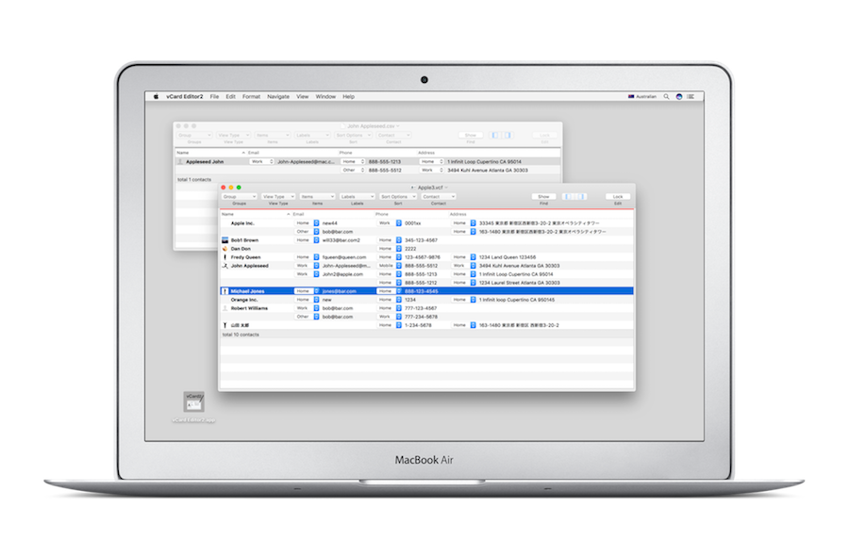This screenshot has height=557, width=849.
Task: Sort by Name column in Apple3.vcf window
Action: [x=256, y=215]
